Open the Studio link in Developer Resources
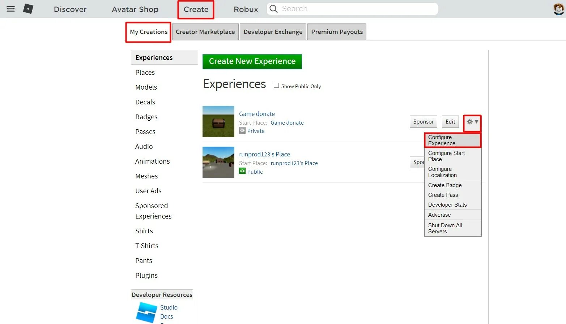Viewport: 566px width, 324px height. [169, 307]
